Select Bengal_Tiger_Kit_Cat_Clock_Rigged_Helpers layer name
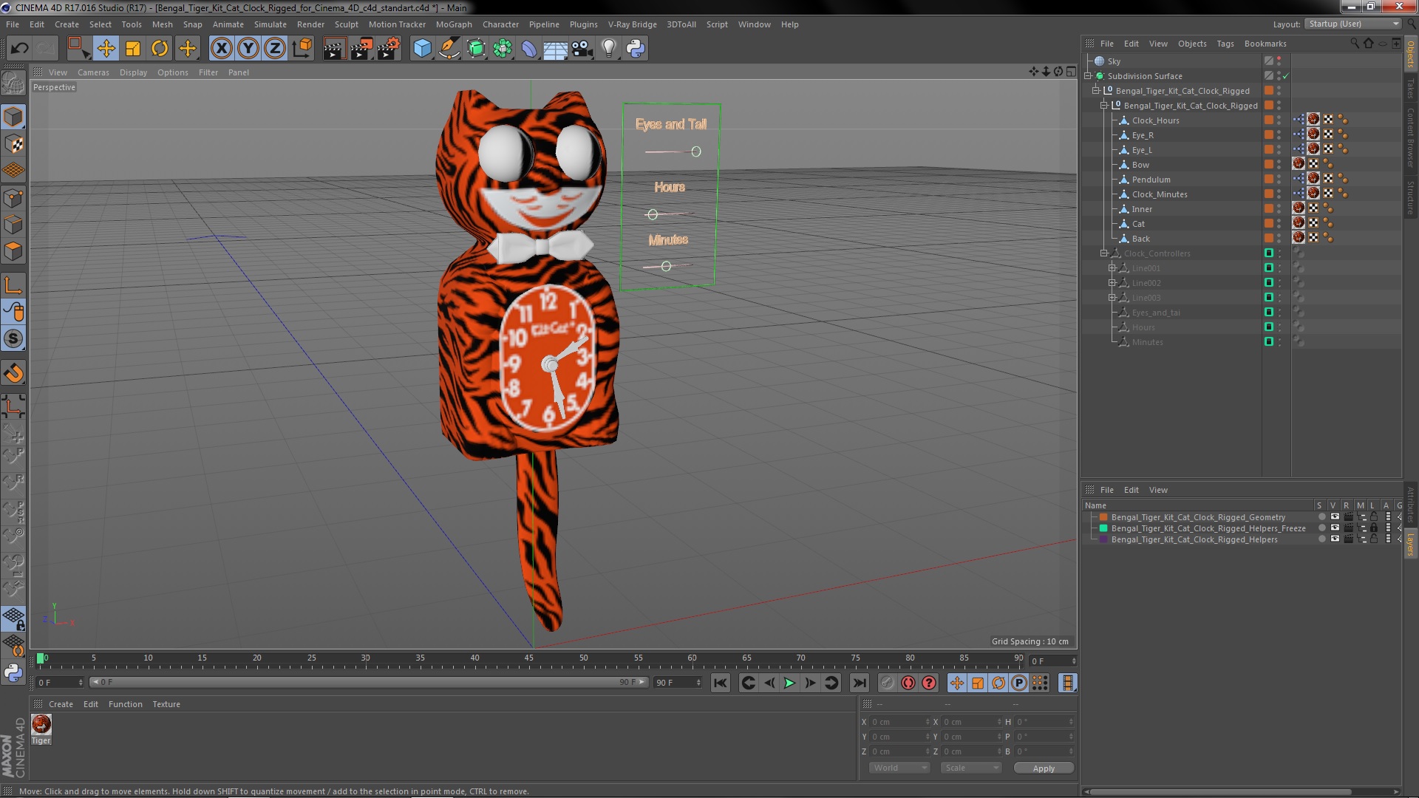This screenshot has width=1419, height=798. tap(1194, 539)
